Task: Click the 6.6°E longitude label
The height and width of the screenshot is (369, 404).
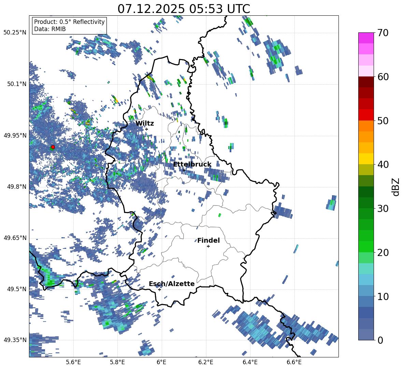Action: (294, 362)
